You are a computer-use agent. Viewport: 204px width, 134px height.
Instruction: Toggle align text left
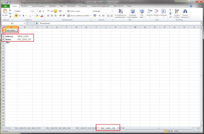coord(48,16)
